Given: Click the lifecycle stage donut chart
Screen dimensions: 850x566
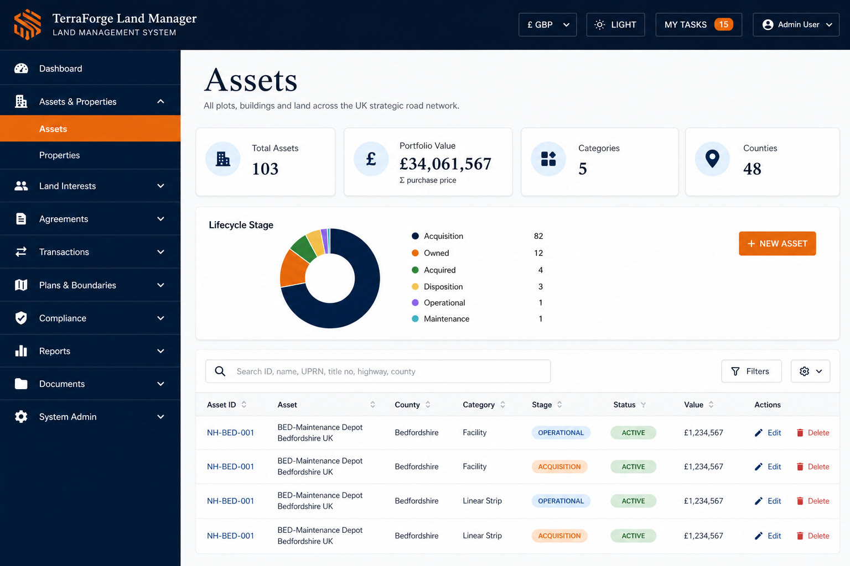Looking at the screenshot, I should (330, 278).
